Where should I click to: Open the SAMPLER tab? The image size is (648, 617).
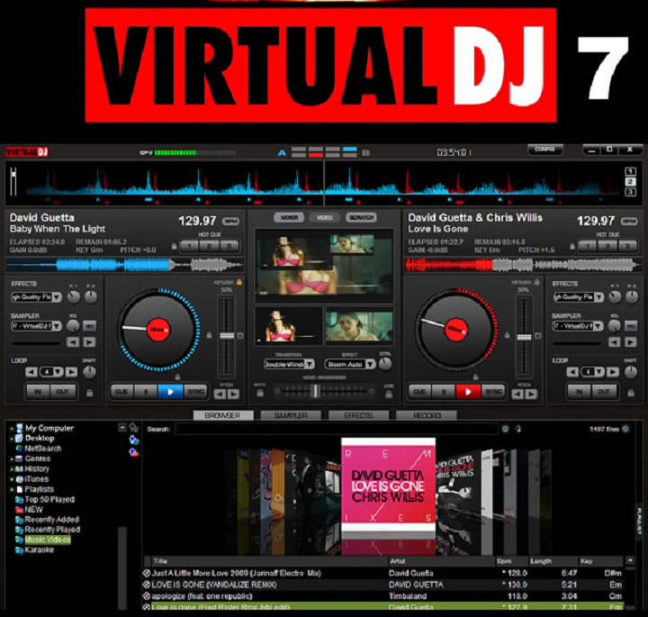[x=291, y=415]
